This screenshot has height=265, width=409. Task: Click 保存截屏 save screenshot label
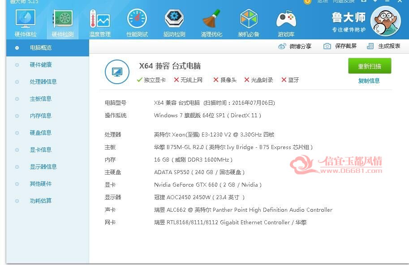[x=346, y=46]
